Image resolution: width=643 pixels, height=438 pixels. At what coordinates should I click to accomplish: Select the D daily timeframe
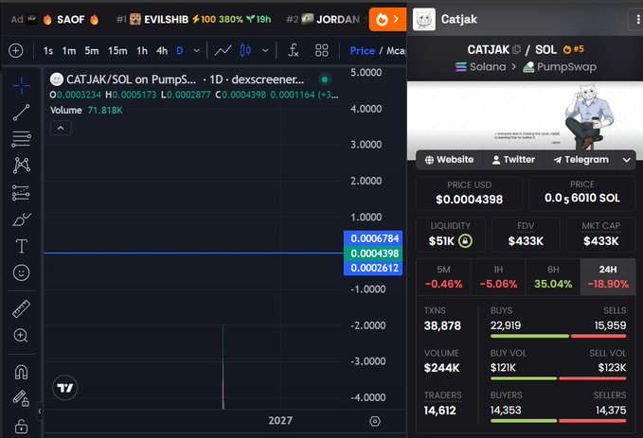[180, 50]
